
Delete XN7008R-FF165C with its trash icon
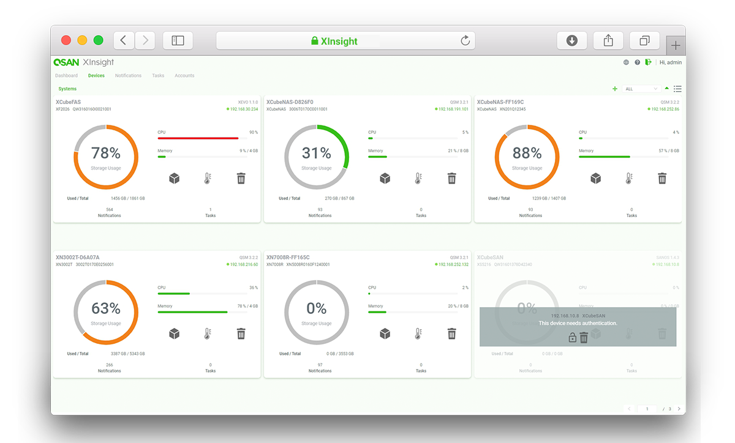[452, 333]
